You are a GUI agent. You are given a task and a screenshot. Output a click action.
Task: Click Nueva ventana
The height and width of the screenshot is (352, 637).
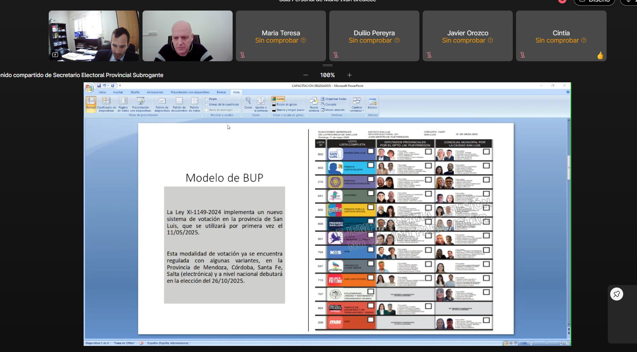point(314,104)
